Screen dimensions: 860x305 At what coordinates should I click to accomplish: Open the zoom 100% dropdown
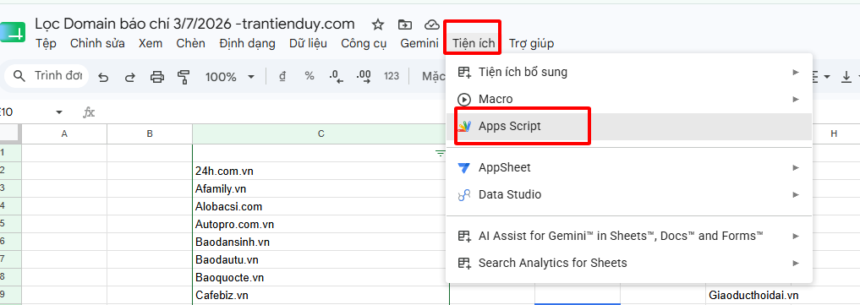pos(230,77)
